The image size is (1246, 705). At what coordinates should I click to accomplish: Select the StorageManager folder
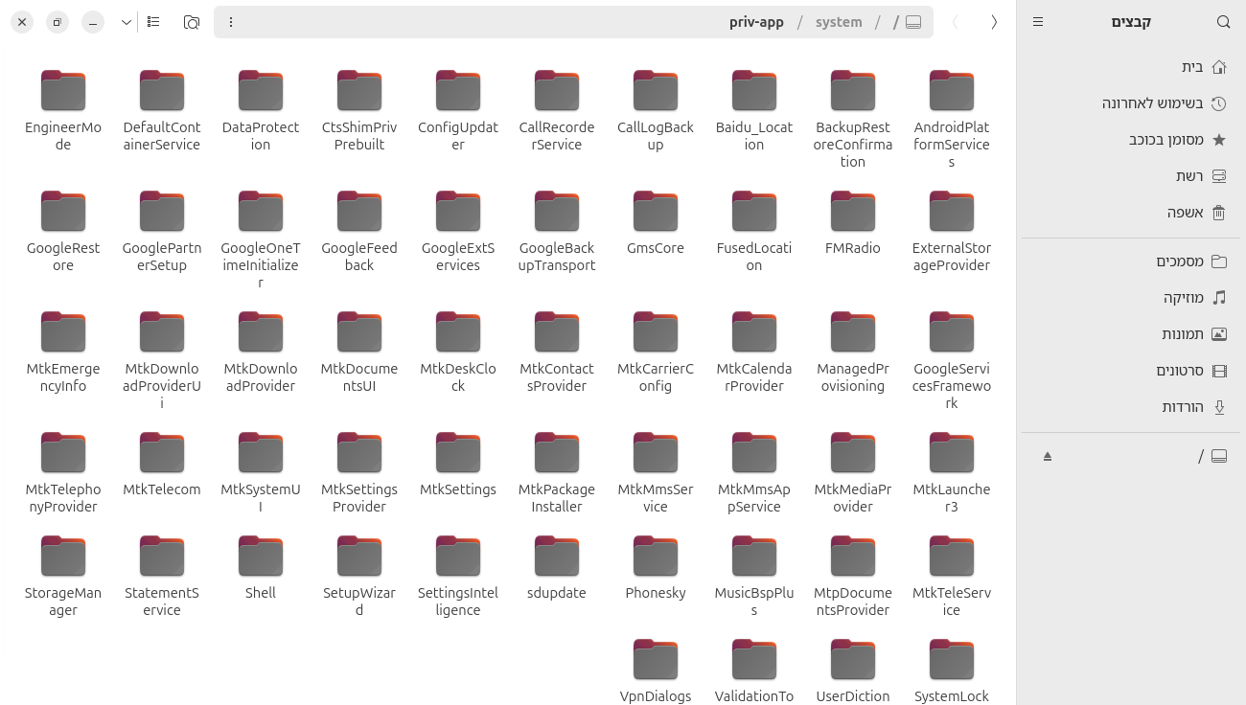click(63, 577)
